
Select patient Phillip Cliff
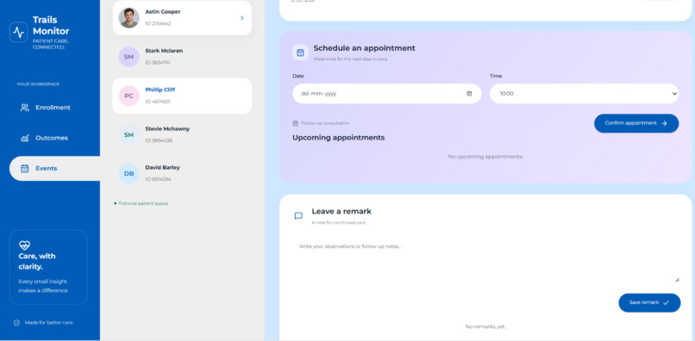pos(182,96)
